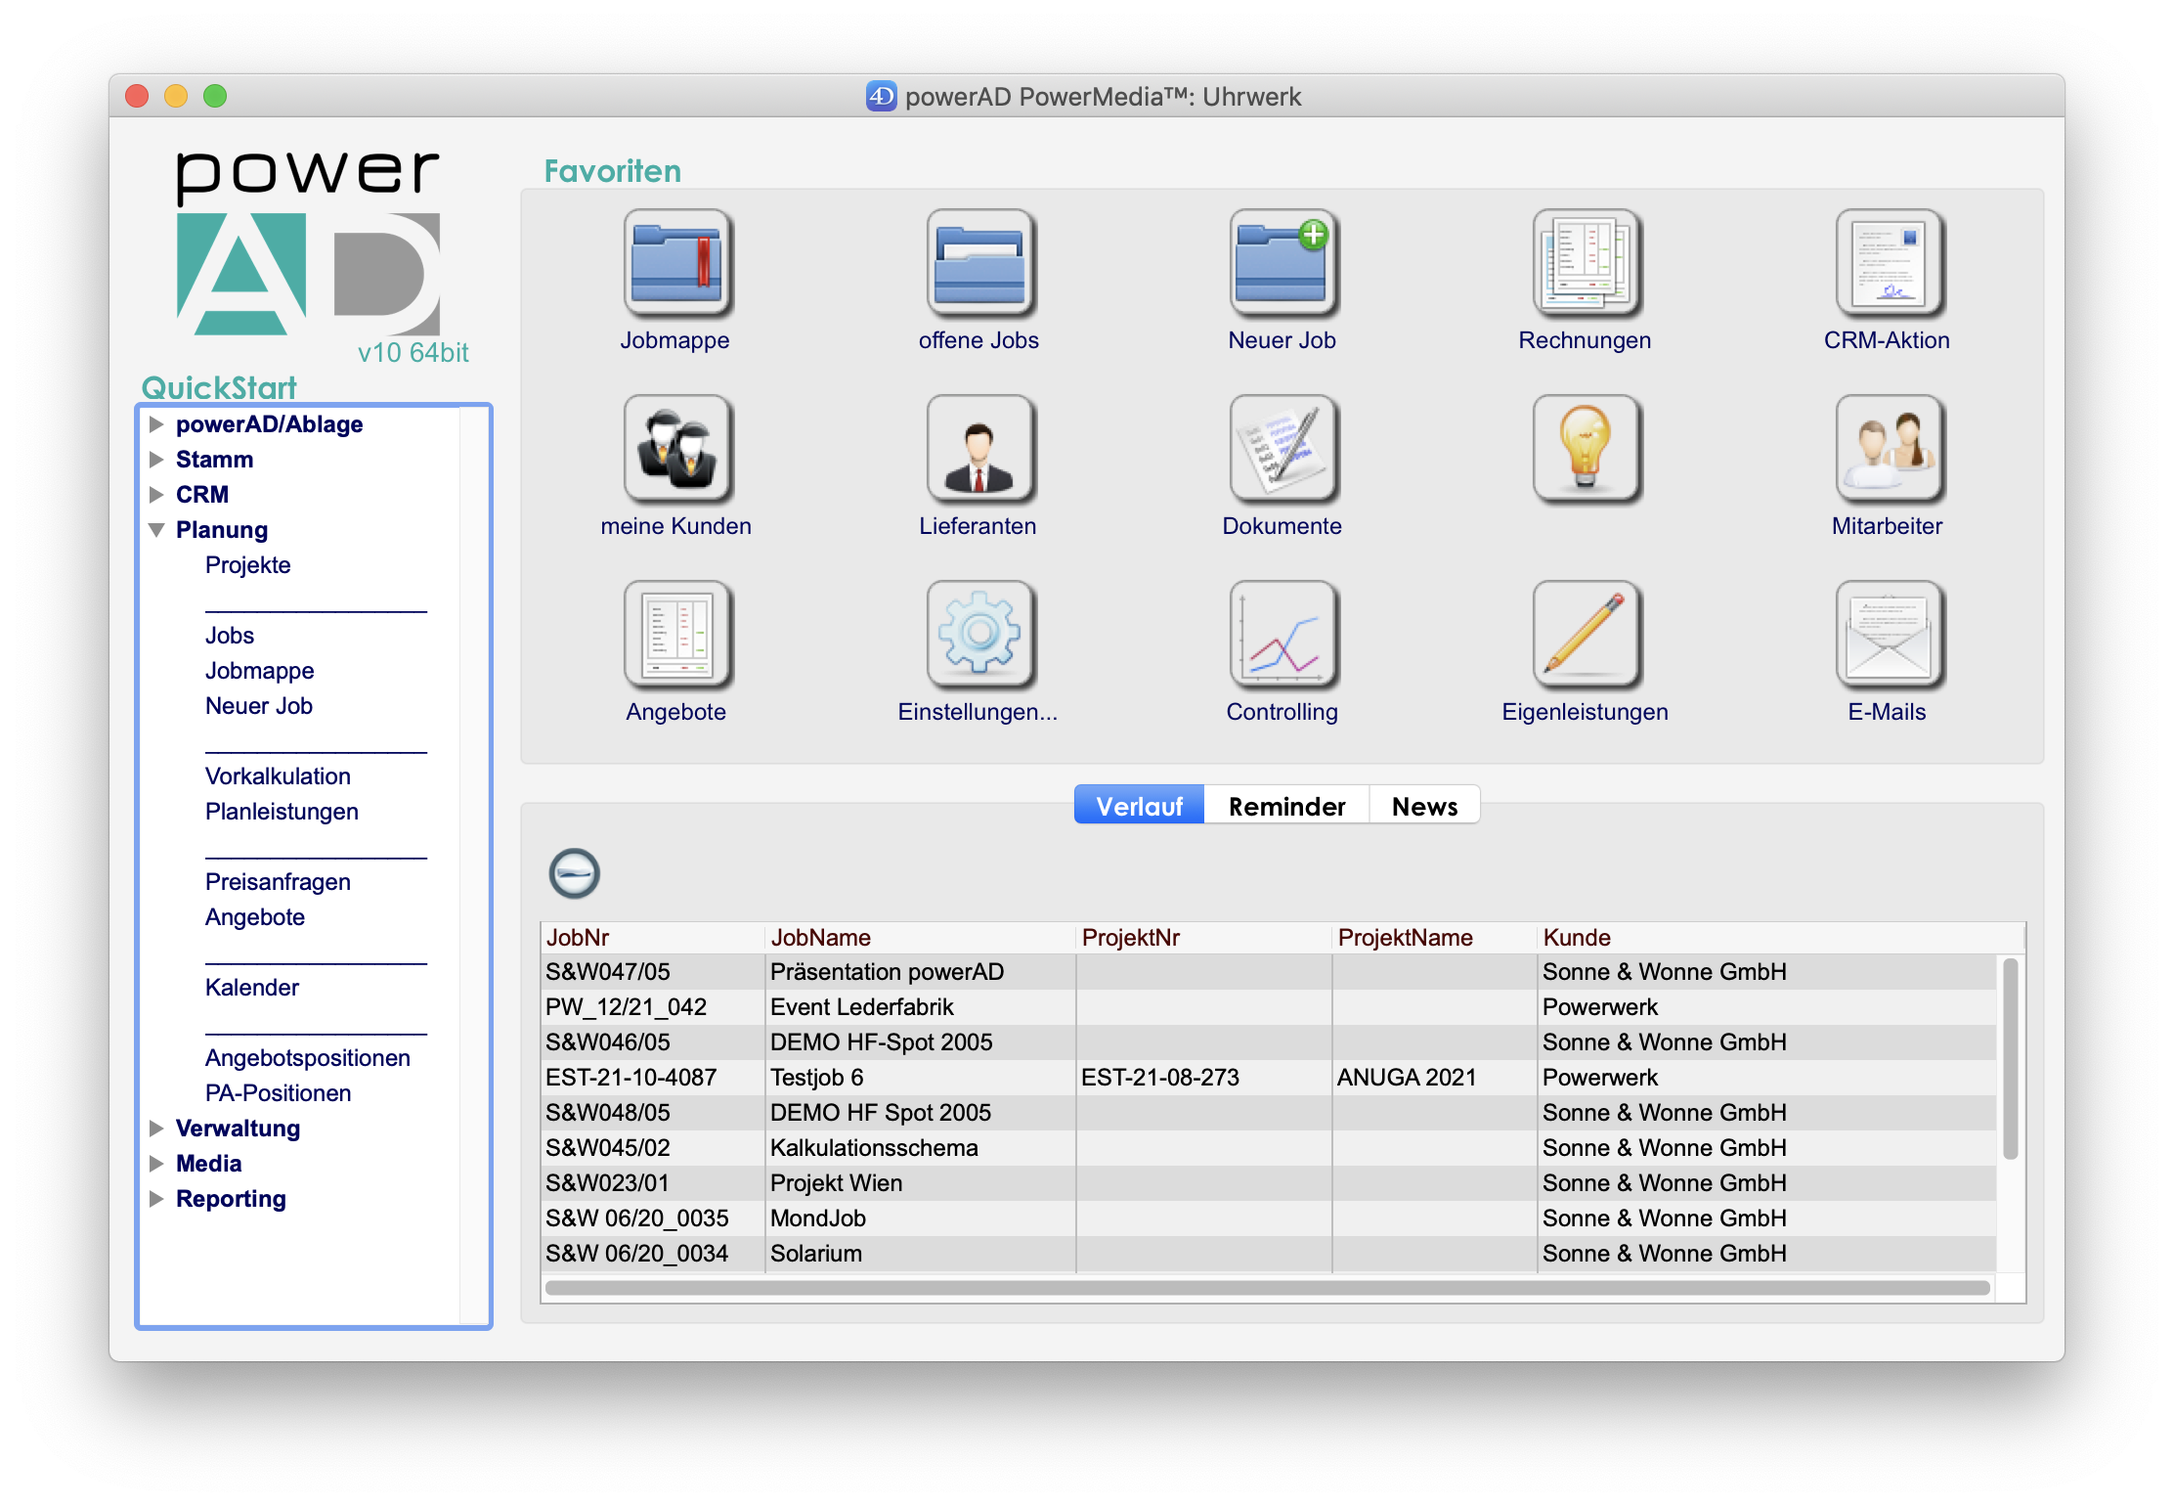Viewport: 2174px width, 1506px height.
Task: Click the Solarium job name
Action: pos(815,1254)
